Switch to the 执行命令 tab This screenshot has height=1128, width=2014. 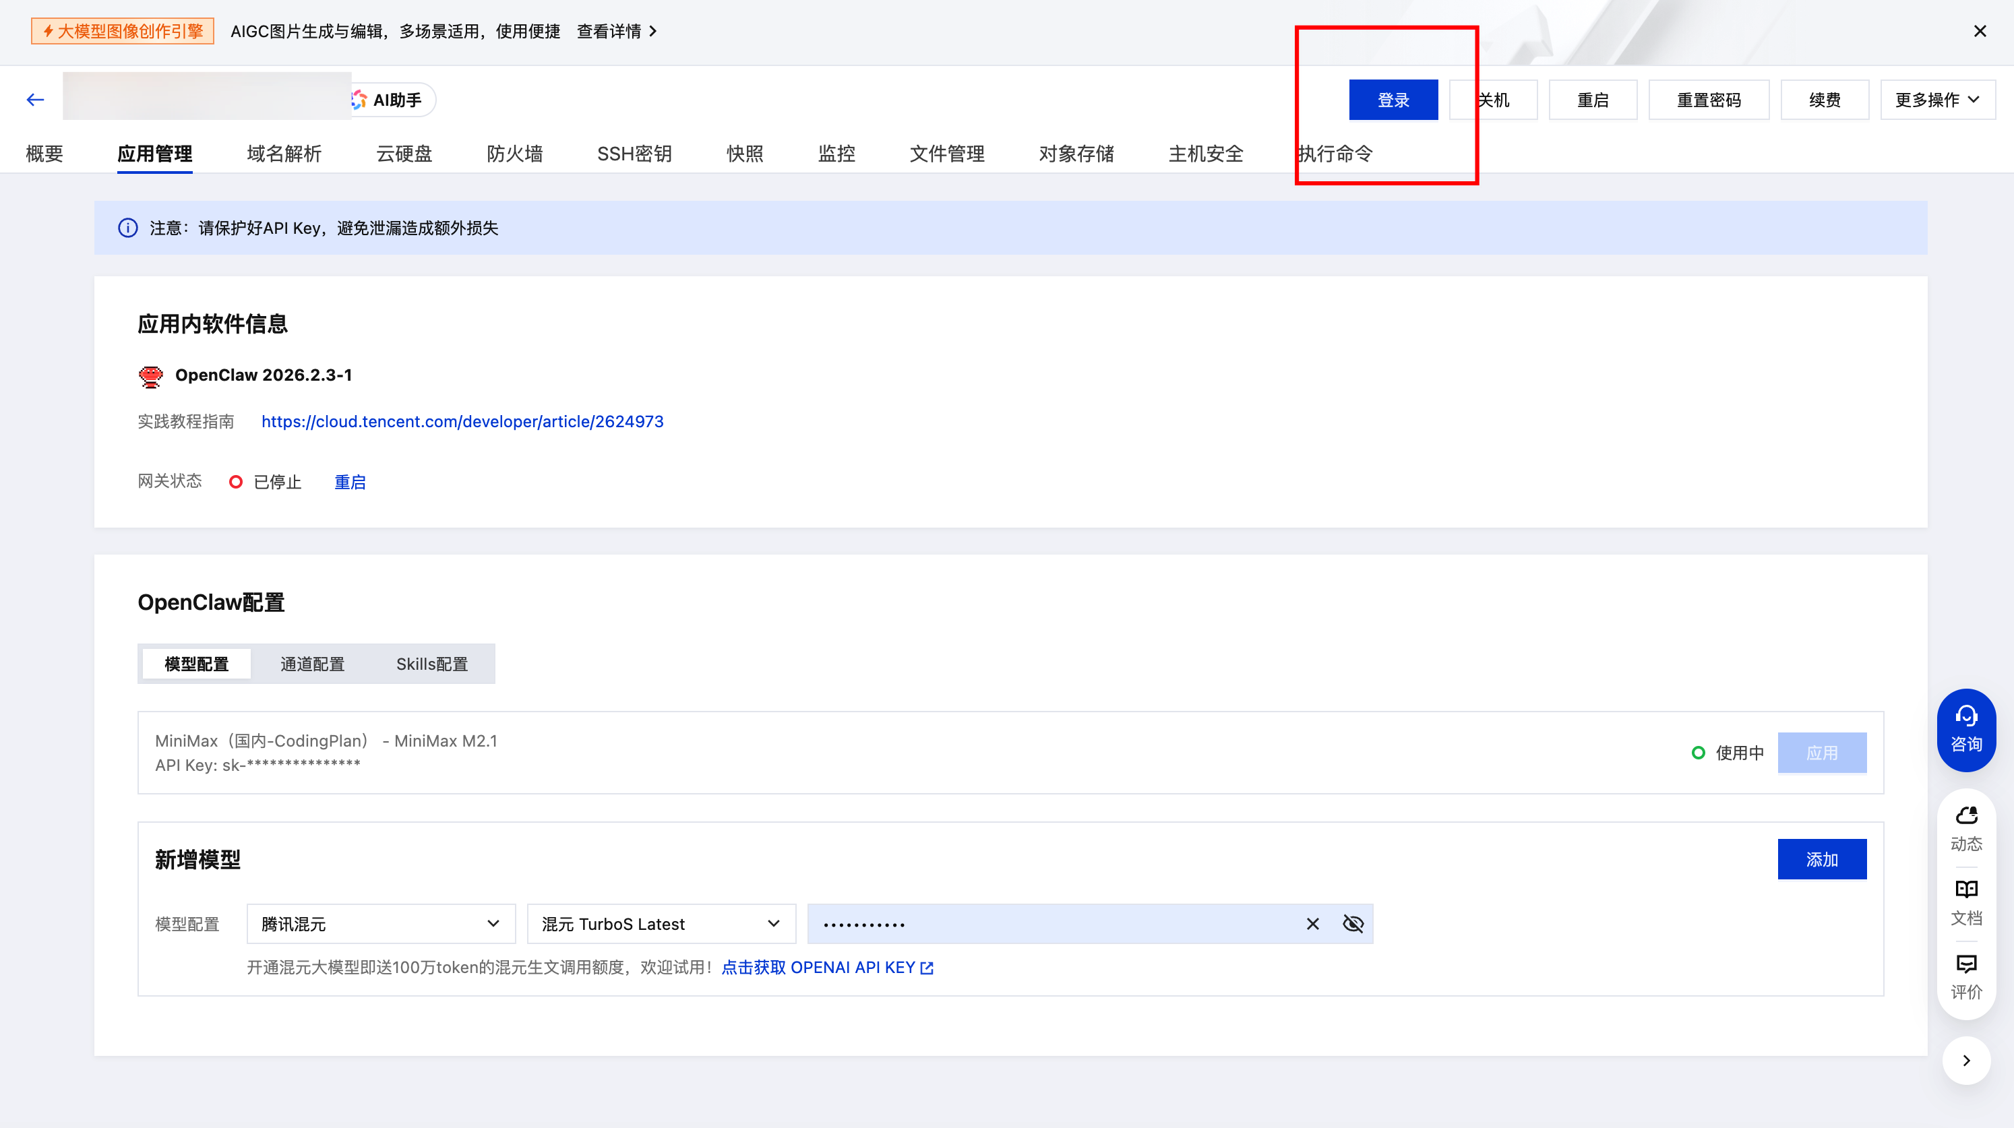pyautogui.click(x=1335, y=153)
